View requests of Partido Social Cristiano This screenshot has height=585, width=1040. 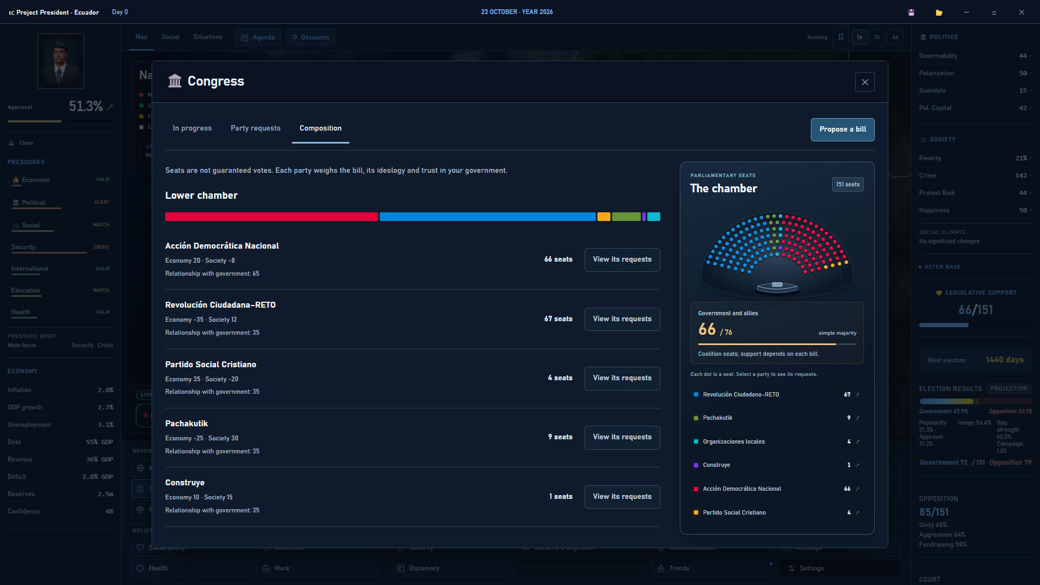[x=622, y=378]
